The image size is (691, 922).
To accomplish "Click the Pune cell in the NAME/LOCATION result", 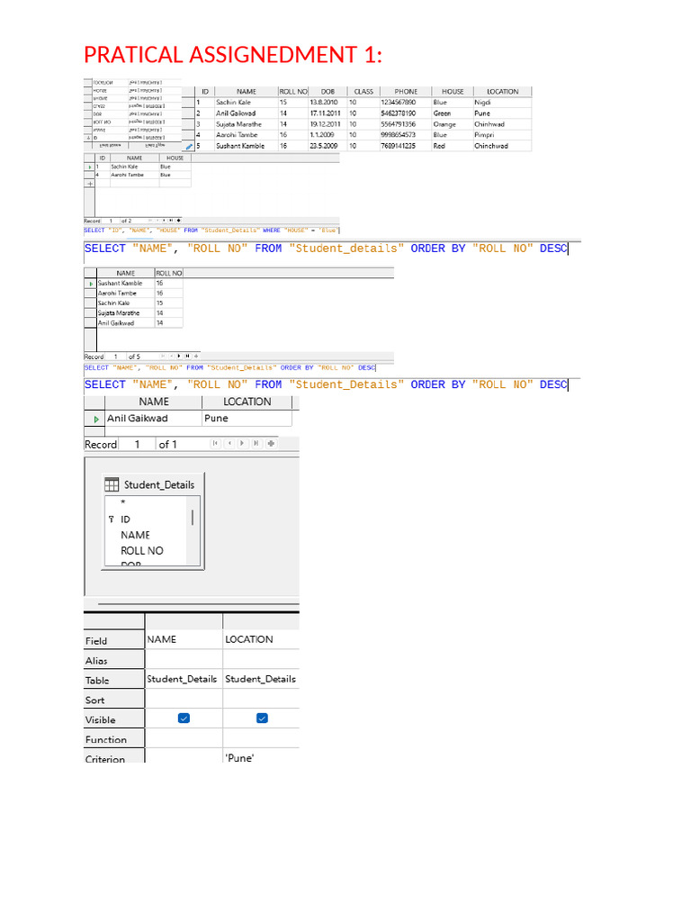I will [247, 418].
